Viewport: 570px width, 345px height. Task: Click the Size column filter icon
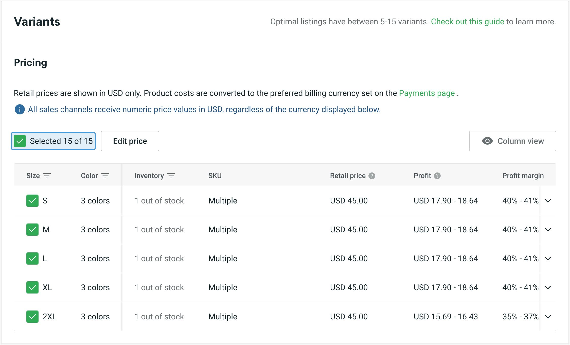pyautogui.click(x=47, y=176)
